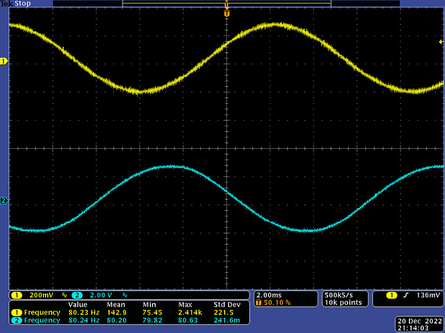The width and height of the screenshot is (445, 333).
Task: Click the 80.63 maximum value
Action: 188,320
